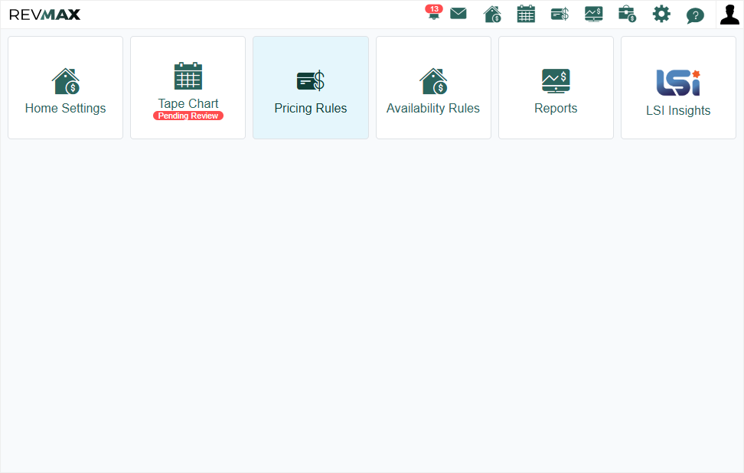Open the Home Settings tile

66,88
